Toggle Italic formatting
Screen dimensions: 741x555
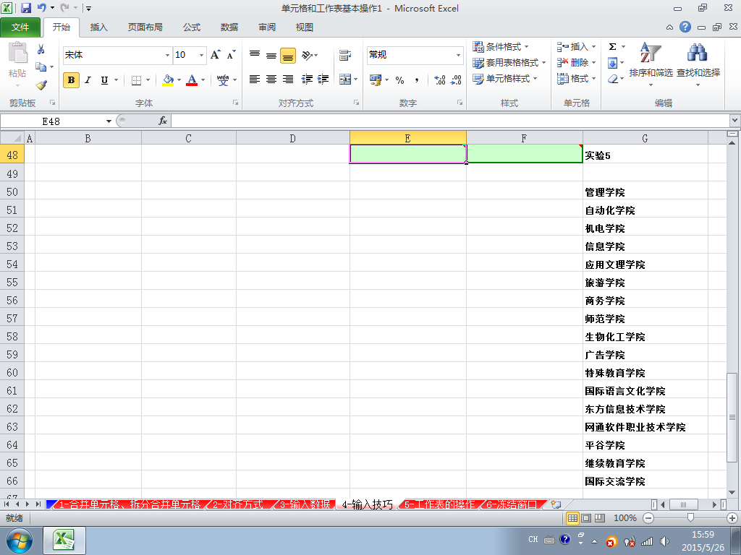tap(88, 79)
